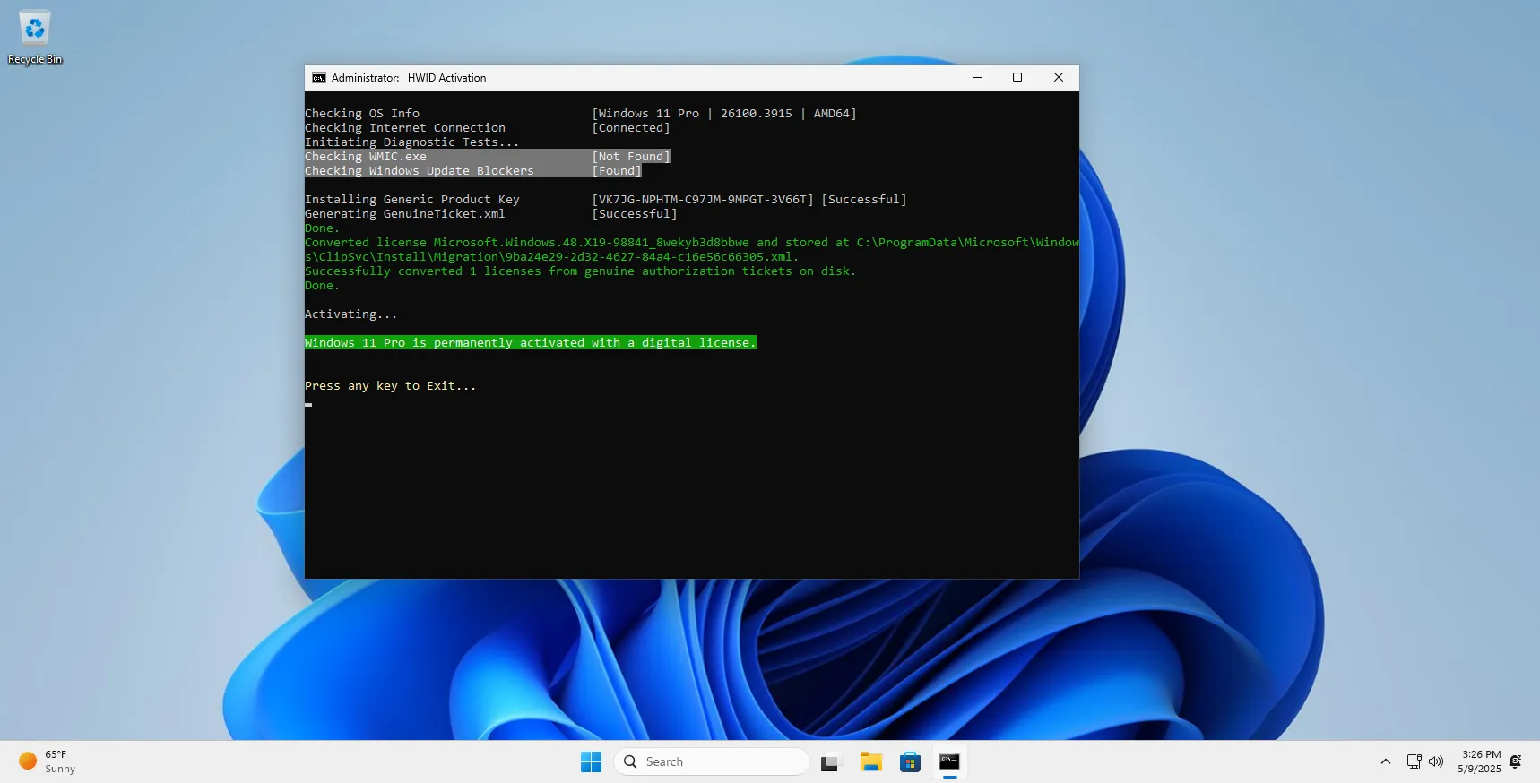Click the '[Found]' status text
The image size is (1540, 783).
click(617, 171)
